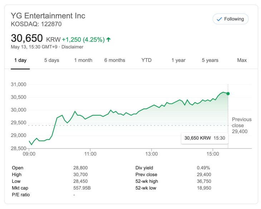Click the 52-wk high label
Screen dimensions: 261x209
click(x=147, y=181)
